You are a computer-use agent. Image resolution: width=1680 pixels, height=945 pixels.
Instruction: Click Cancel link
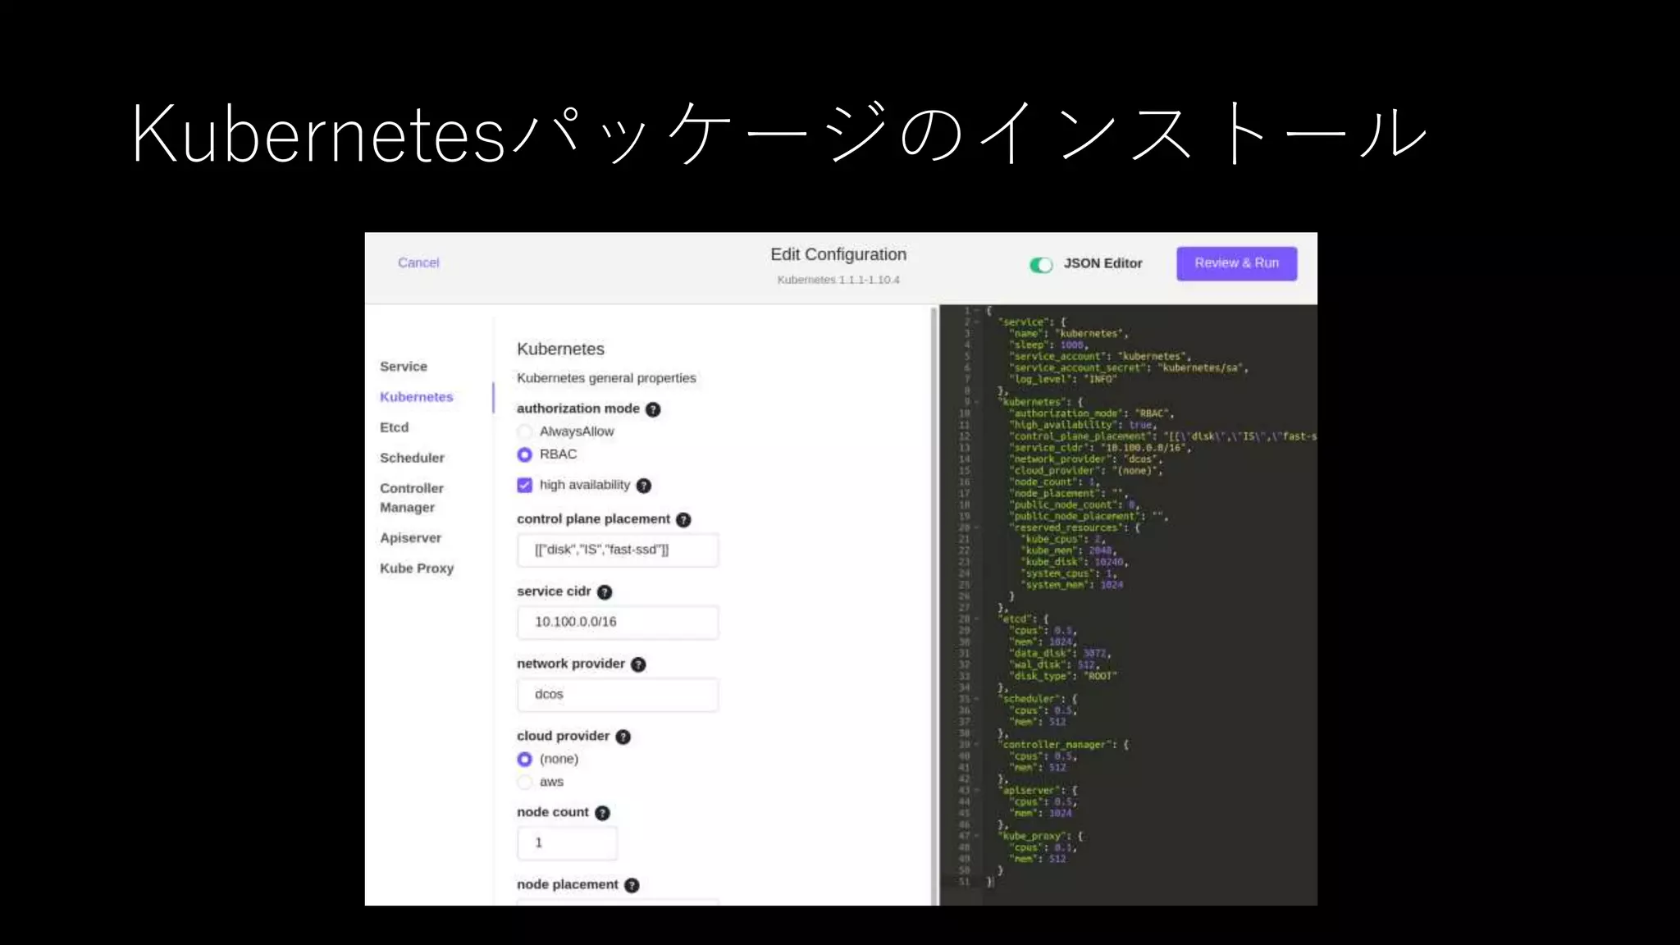418,262
